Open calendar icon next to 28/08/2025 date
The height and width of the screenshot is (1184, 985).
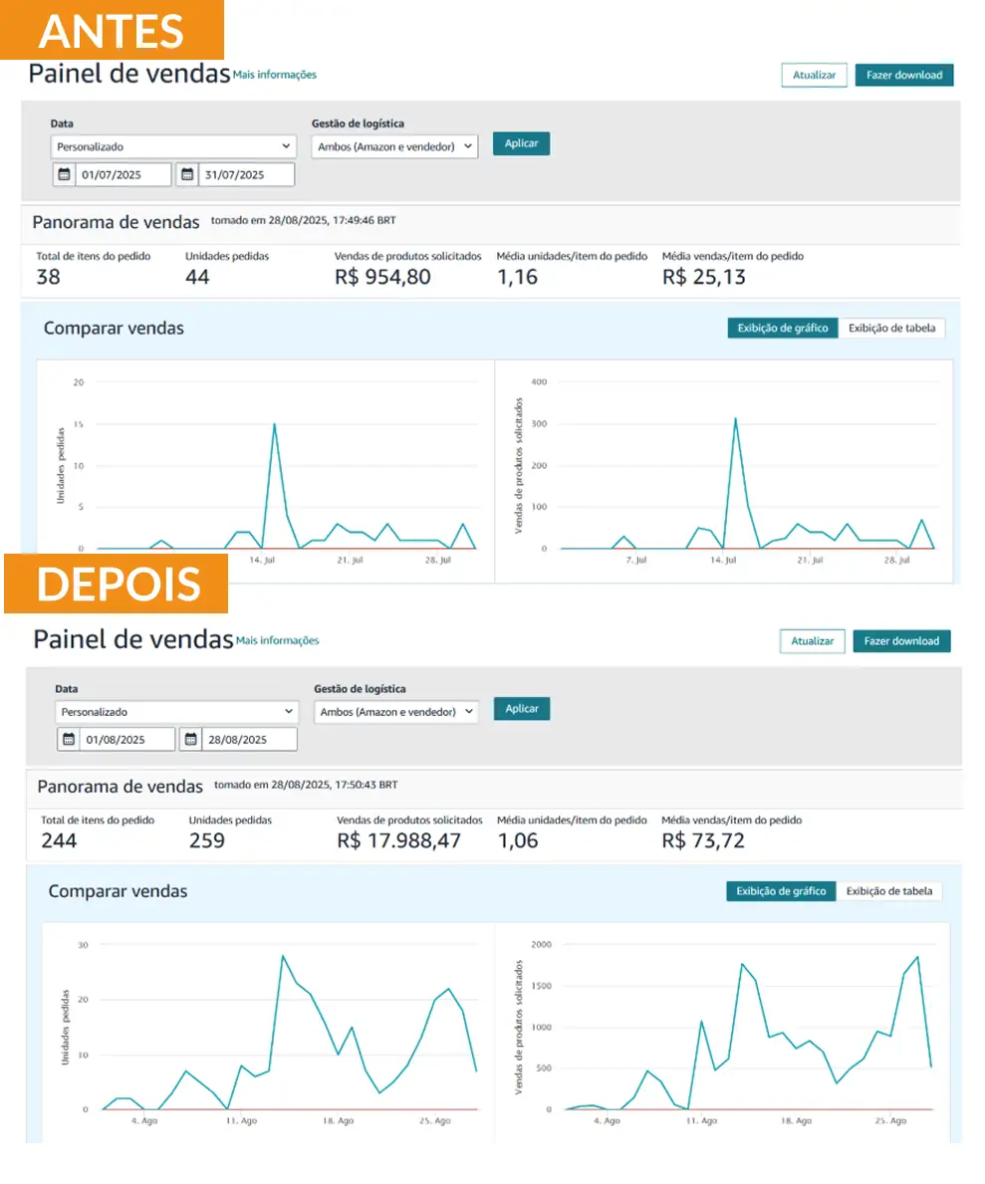[x=190, y=740]
